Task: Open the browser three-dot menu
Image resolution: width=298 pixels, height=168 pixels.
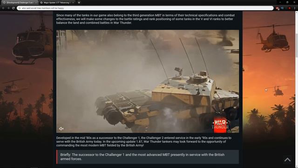Action: (x=295, y=8)
